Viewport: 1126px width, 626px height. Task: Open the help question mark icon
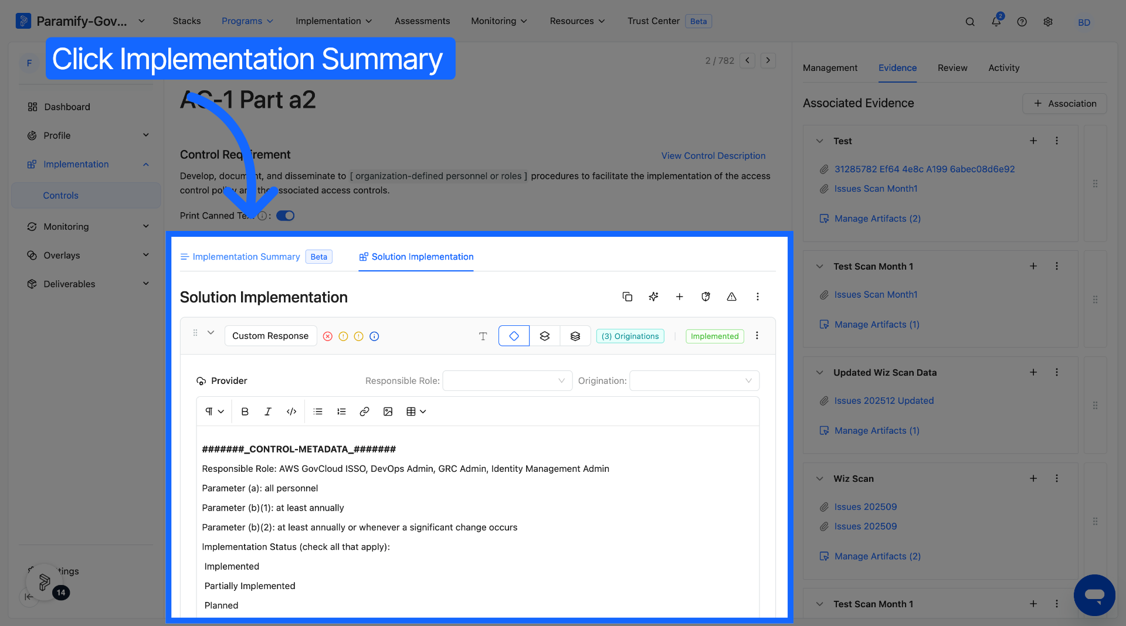pos(1022,22)
